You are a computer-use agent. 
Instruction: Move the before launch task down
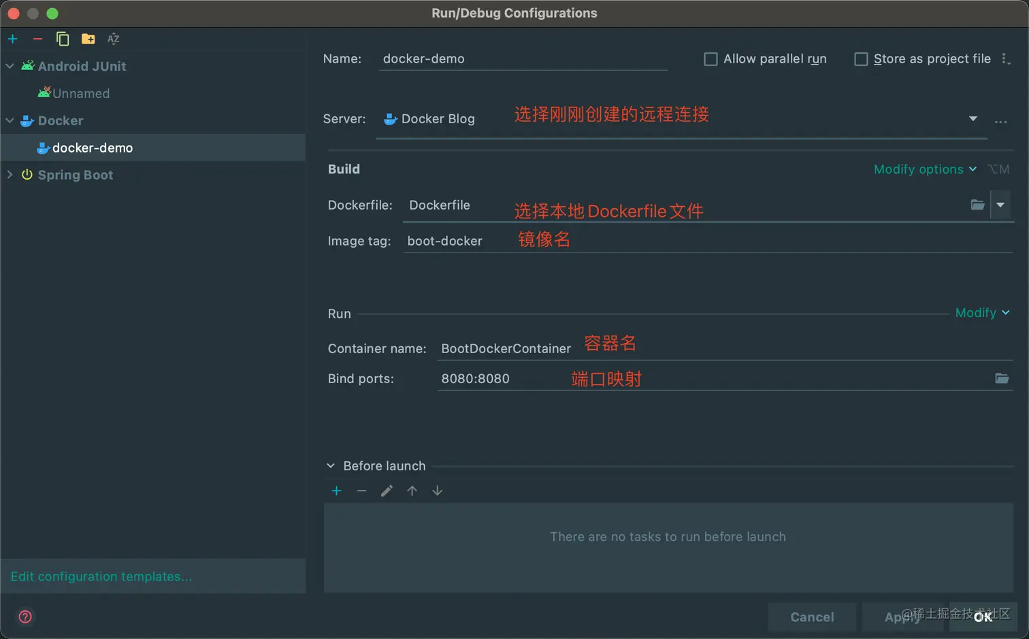(x=437, y=491)
